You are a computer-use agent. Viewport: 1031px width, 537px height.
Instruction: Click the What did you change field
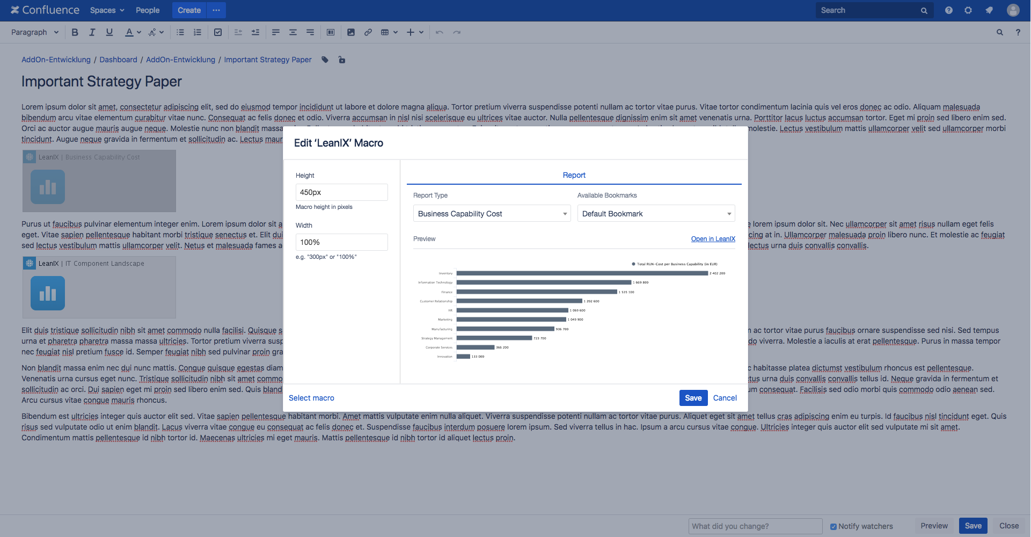[755, 526]
